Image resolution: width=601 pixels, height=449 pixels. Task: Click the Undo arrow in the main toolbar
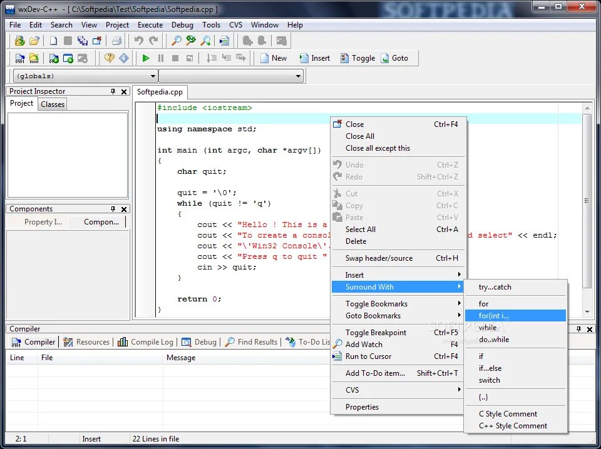[139, 41]
